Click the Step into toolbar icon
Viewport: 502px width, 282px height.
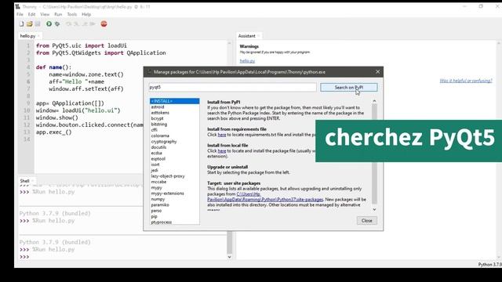(77, 24)
